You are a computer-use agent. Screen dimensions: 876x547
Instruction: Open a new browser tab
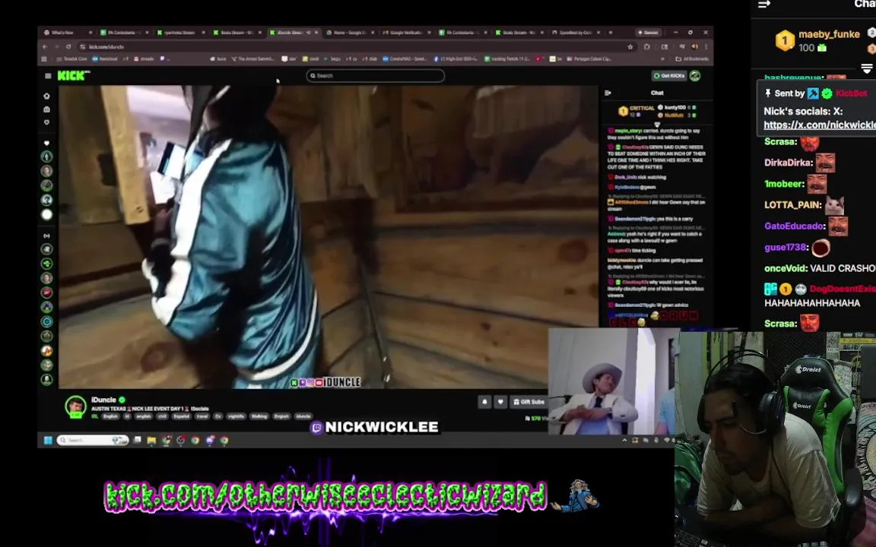tap(611, 33)
